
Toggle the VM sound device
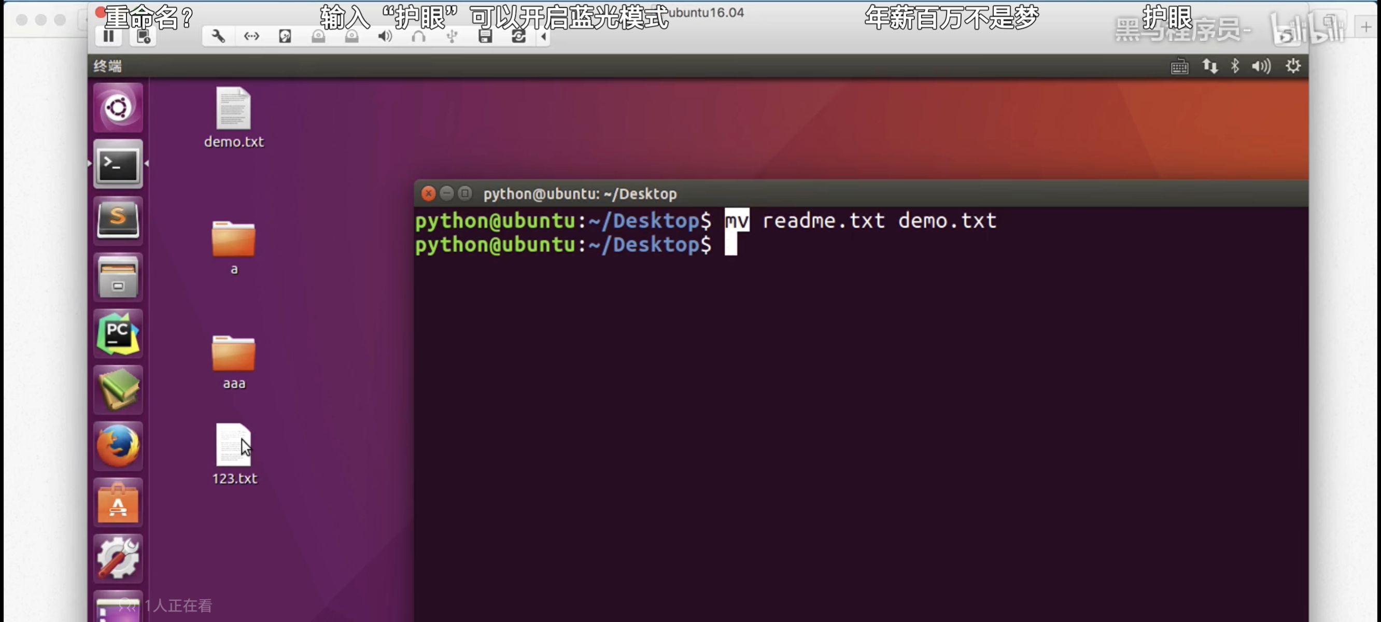385,36
